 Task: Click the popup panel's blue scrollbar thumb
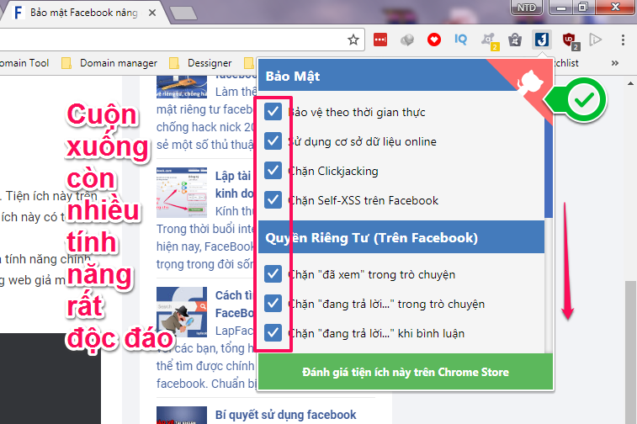549,167
